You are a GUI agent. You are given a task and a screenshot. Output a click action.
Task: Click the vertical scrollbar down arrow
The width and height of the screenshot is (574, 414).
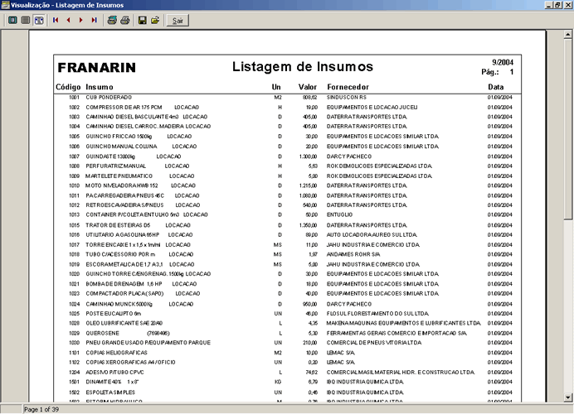click(567, 397)
